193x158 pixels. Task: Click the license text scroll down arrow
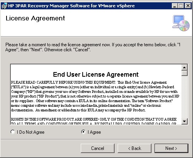185,121
